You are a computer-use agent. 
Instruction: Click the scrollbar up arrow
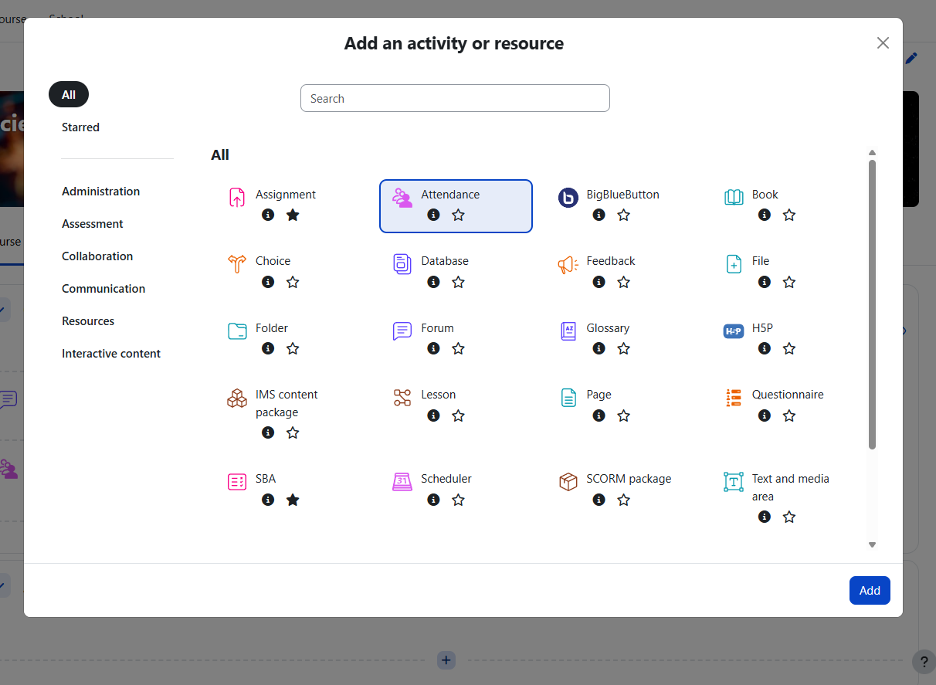pos(873,152)
